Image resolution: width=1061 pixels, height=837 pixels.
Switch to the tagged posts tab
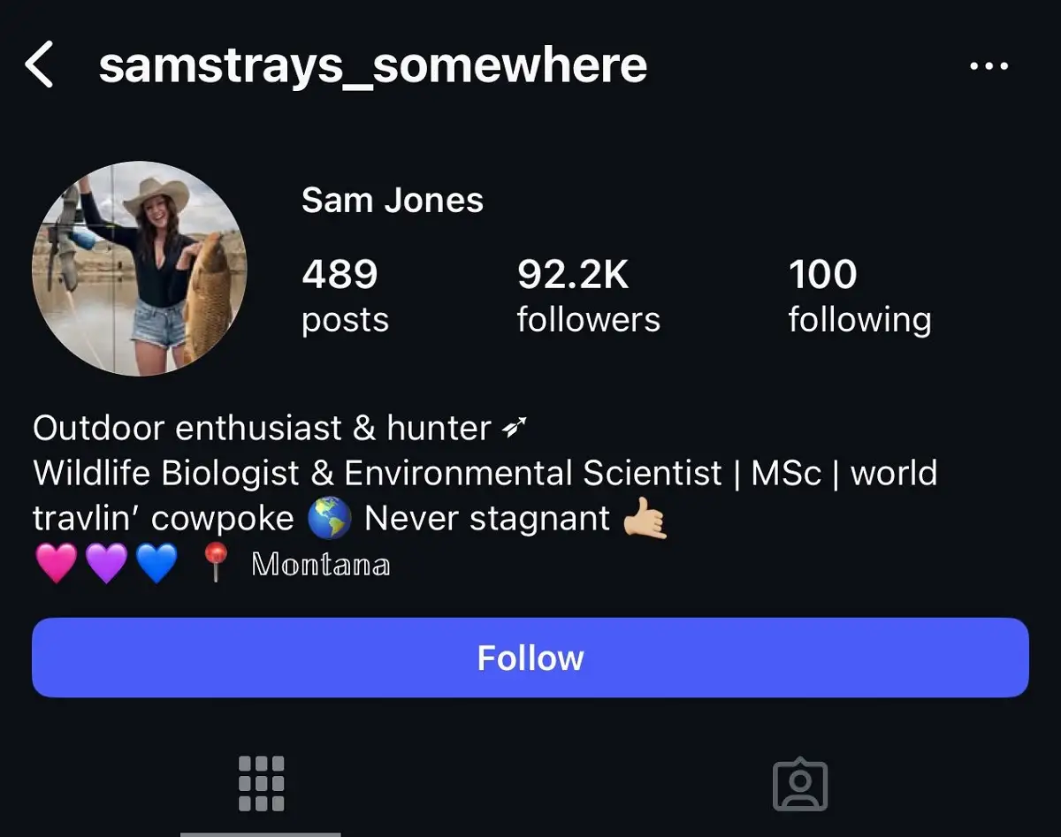coord(800,783)
